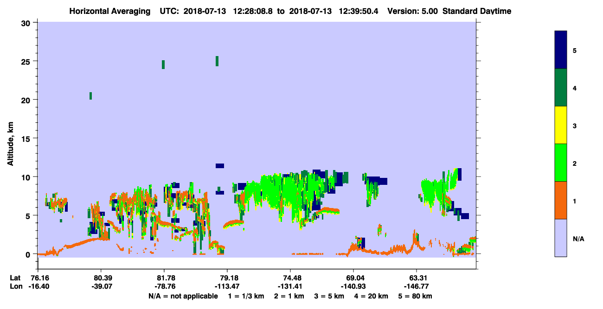The height and width of the screenshot is (309, 603).
Task: Click longitude value -16.40
Action: click(39, 287)
